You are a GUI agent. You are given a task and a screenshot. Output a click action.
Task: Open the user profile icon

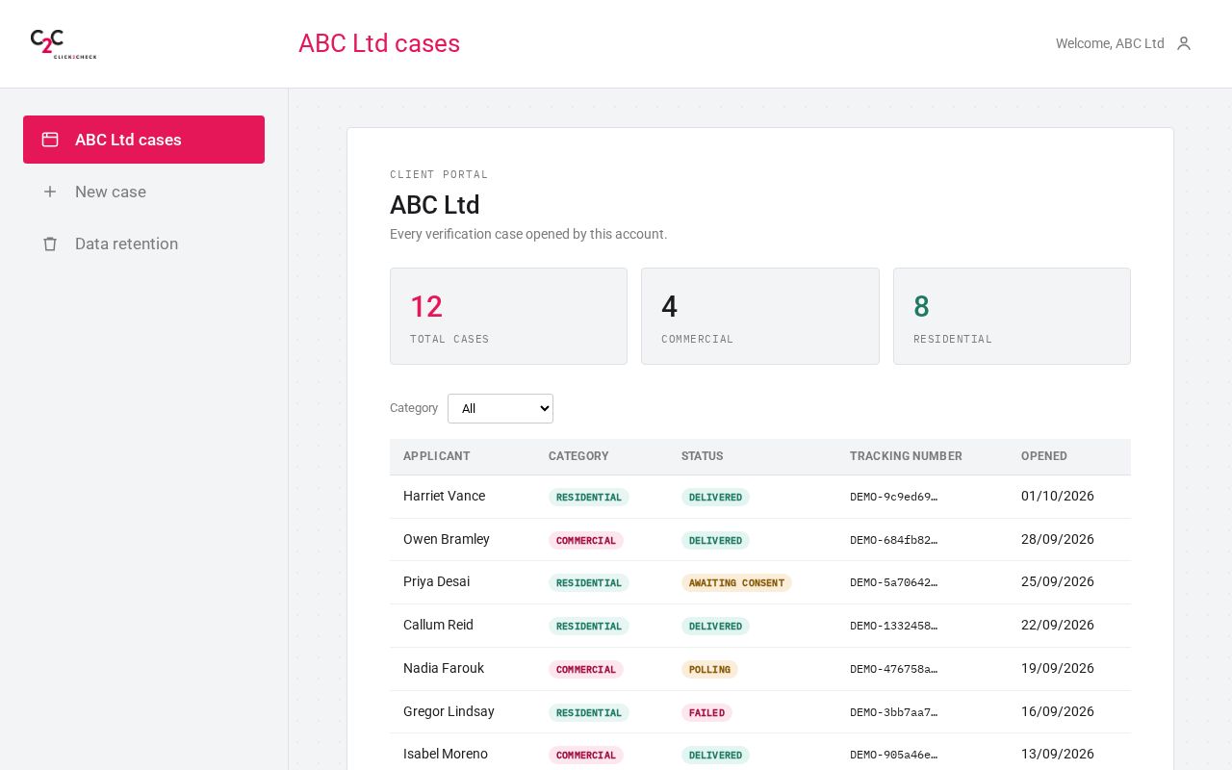[x=1184, y=43]
